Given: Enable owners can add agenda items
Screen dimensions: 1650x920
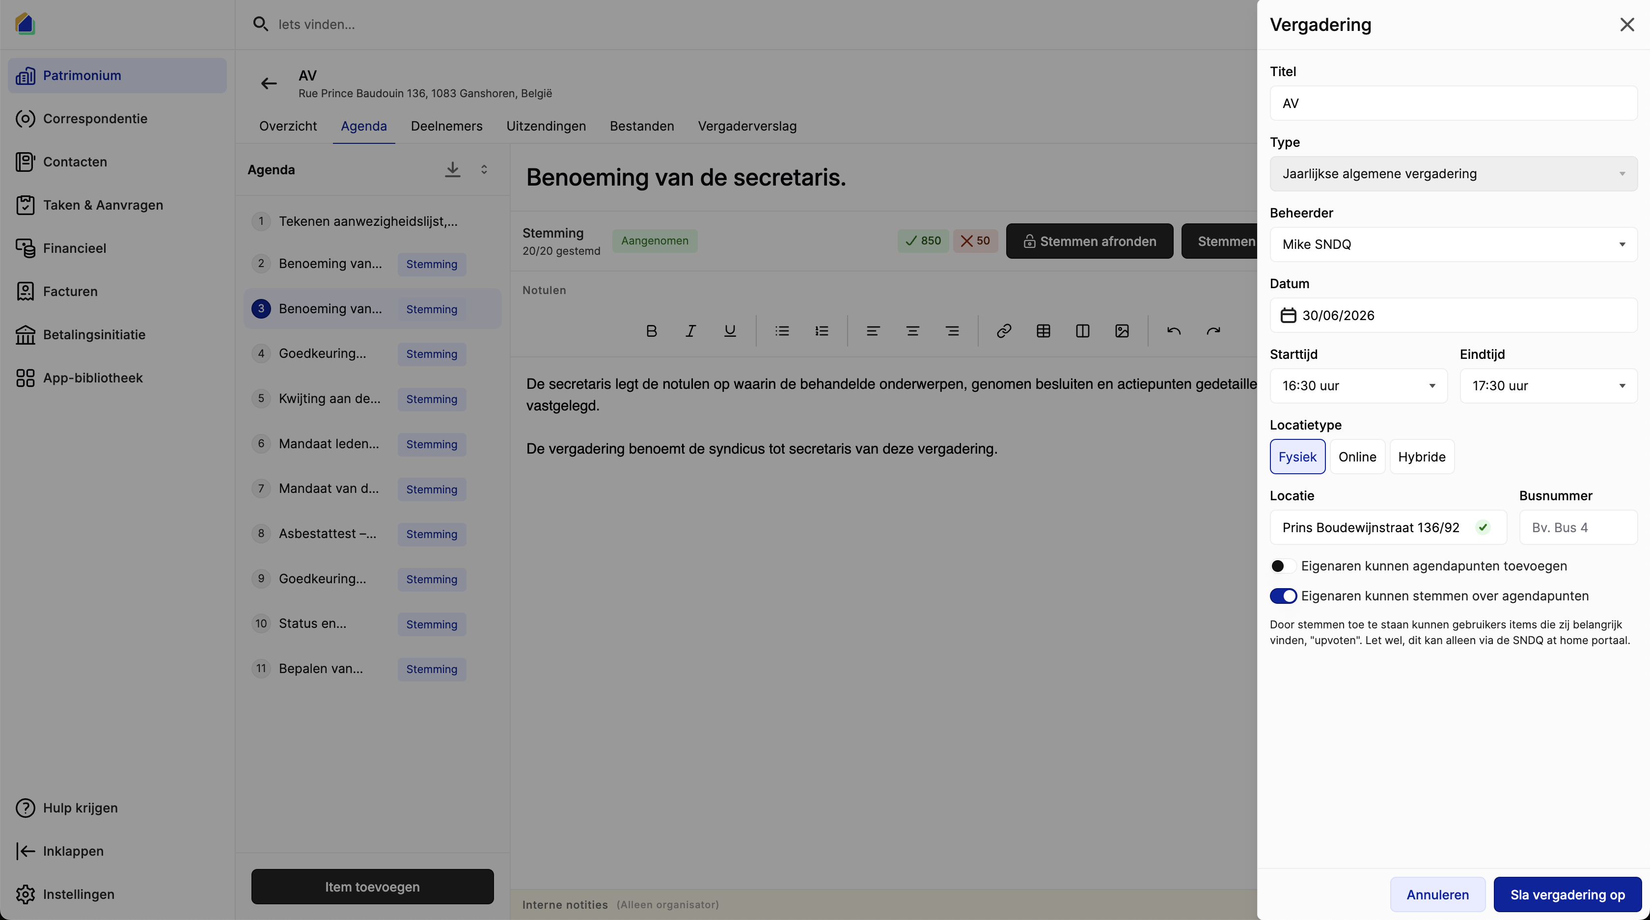Looking at the screenshot, I should pyautogui.click(x=1283, y=566).
